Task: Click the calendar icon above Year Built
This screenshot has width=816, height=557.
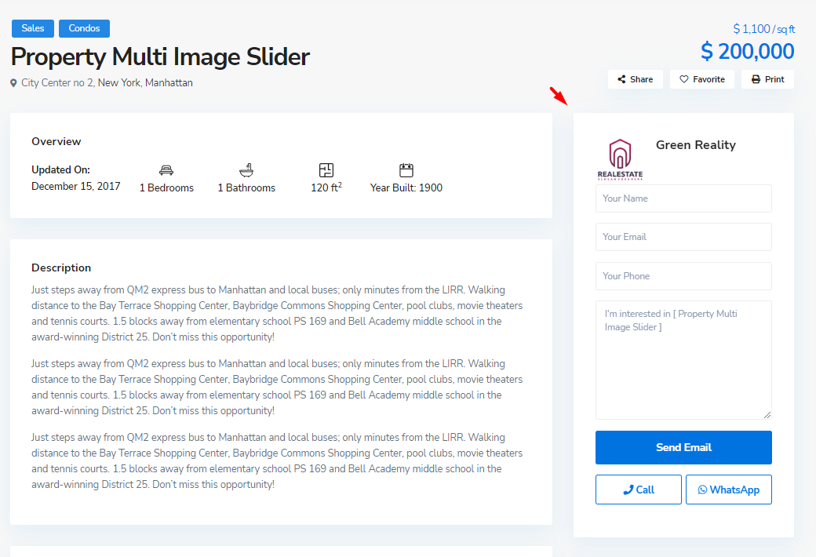Action: 406,169
